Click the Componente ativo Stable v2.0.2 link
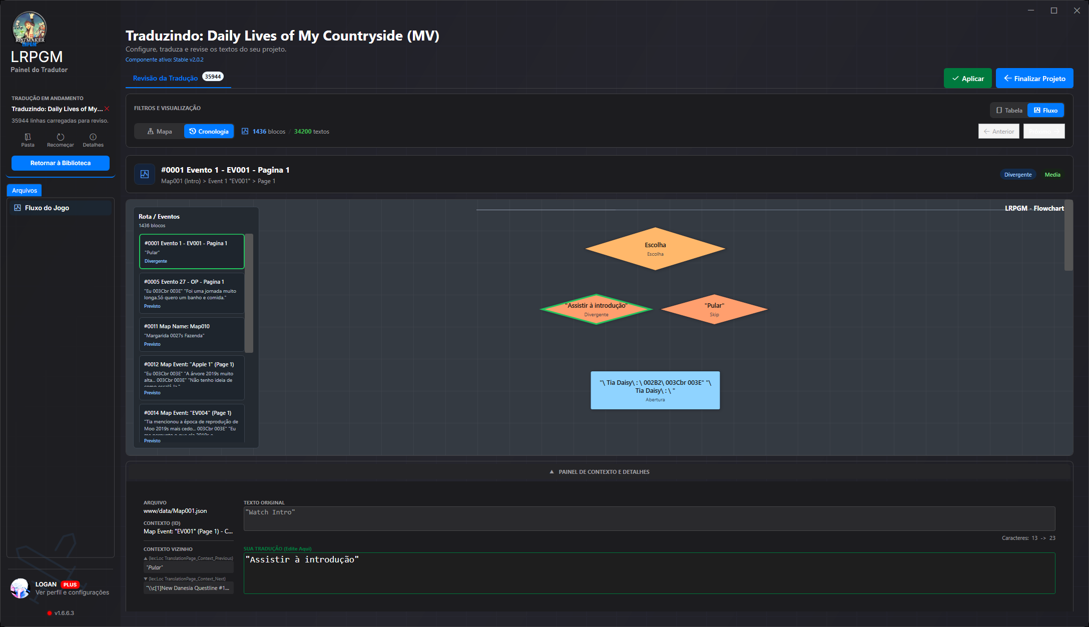This screenshot has width=1089, height=627. (164, 60)
